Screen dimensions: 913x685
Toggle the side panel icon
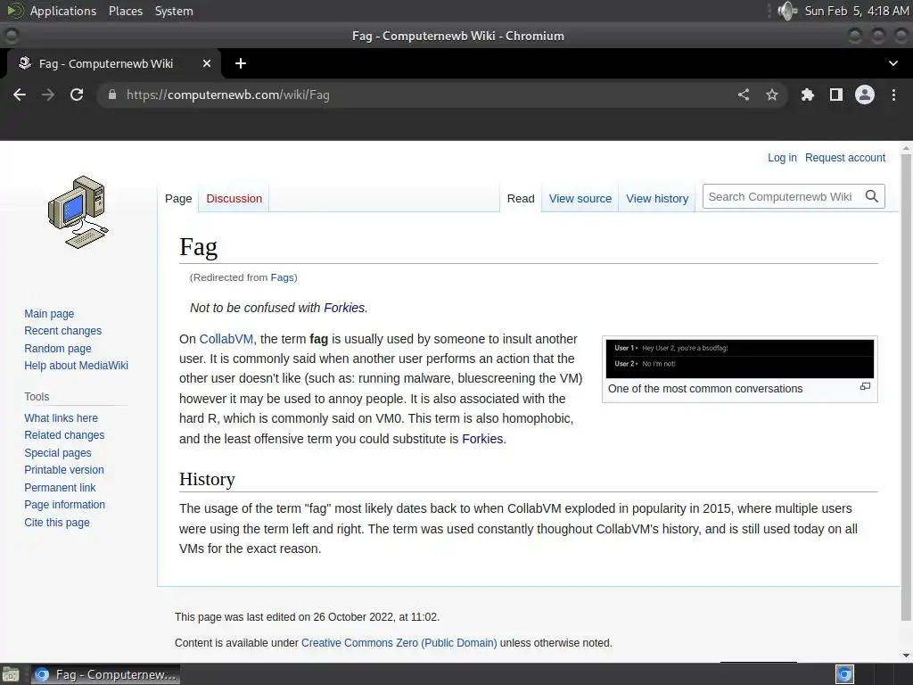[836, 95]
